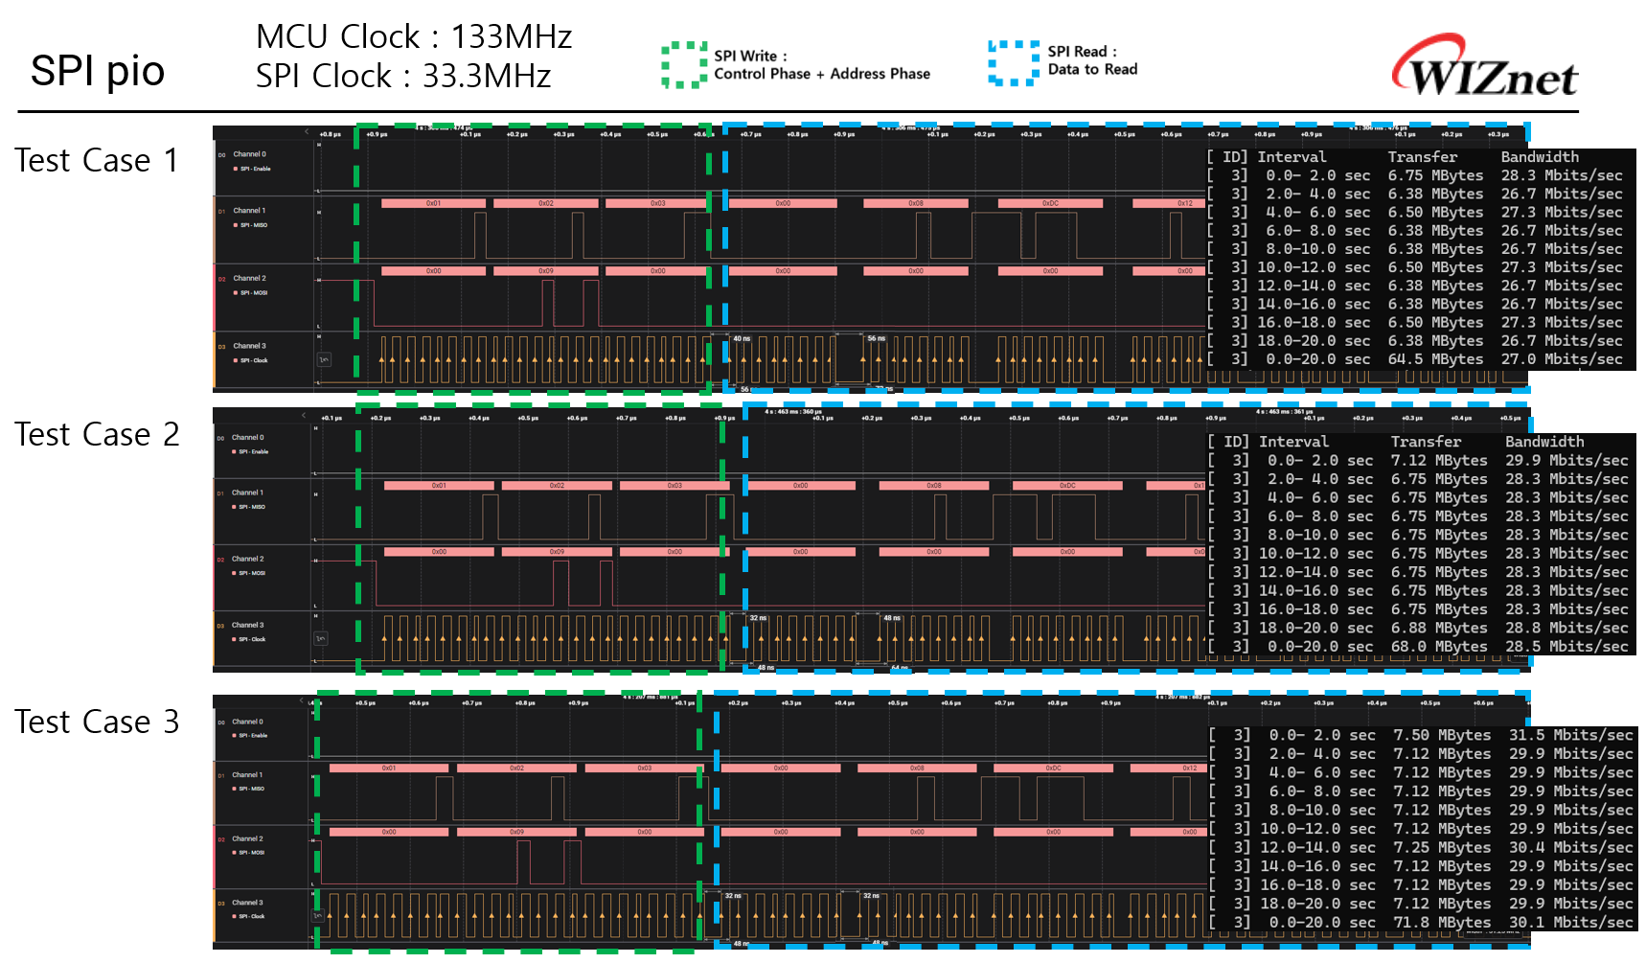The image size is (1646, 963).
Task: Click the SPI - MISO pink square, Test Case 1
Action: [x=235, y=225]
